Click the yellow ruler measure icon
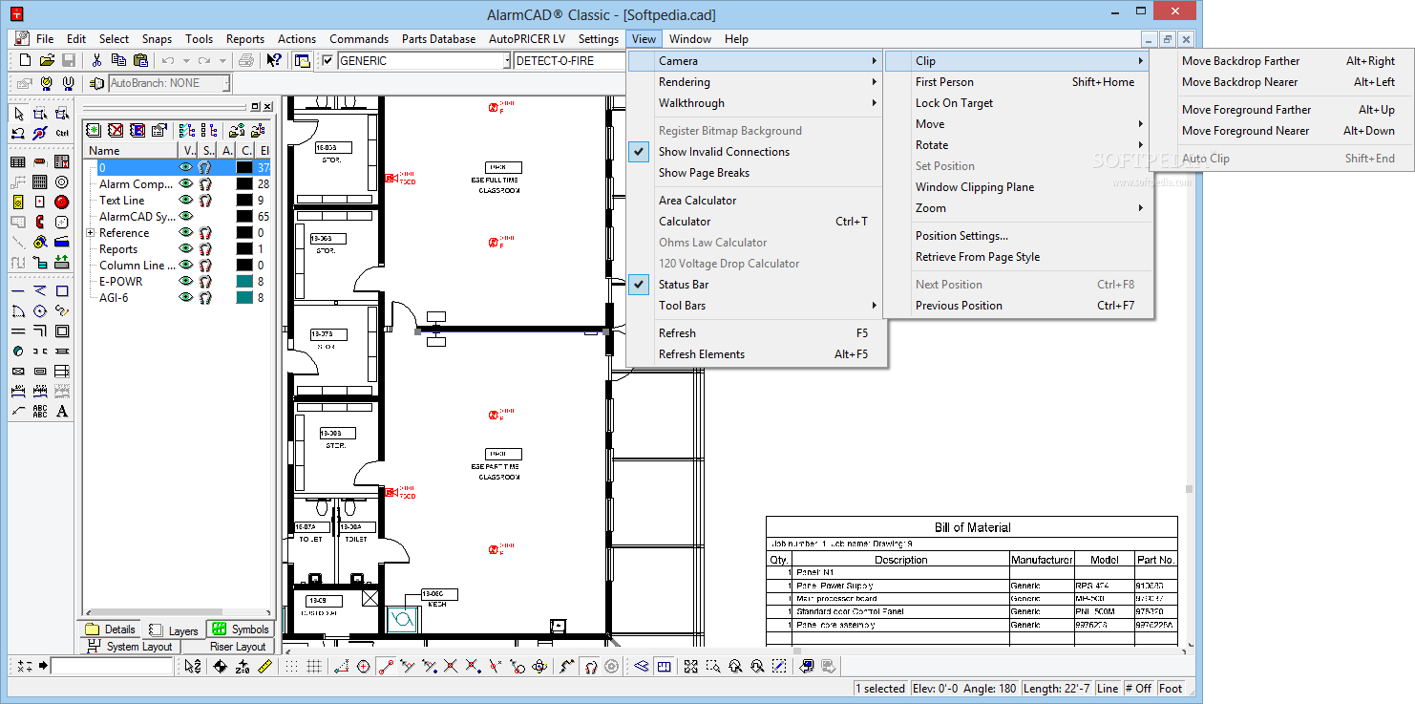Screen dimensions: 1415x704 pyautogui.click(x=265, y=666)
